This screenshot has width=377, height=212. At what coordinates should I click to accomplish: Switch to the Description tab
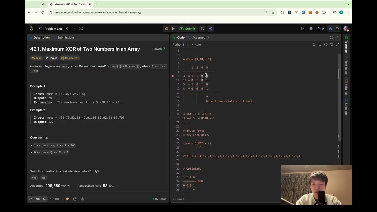[39, 37]
